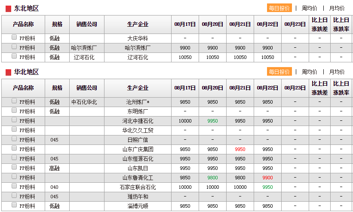The image size is (353, 212).
Task: Click 040 spec in 石家庄联合石化 row
Action: (54, 187)
